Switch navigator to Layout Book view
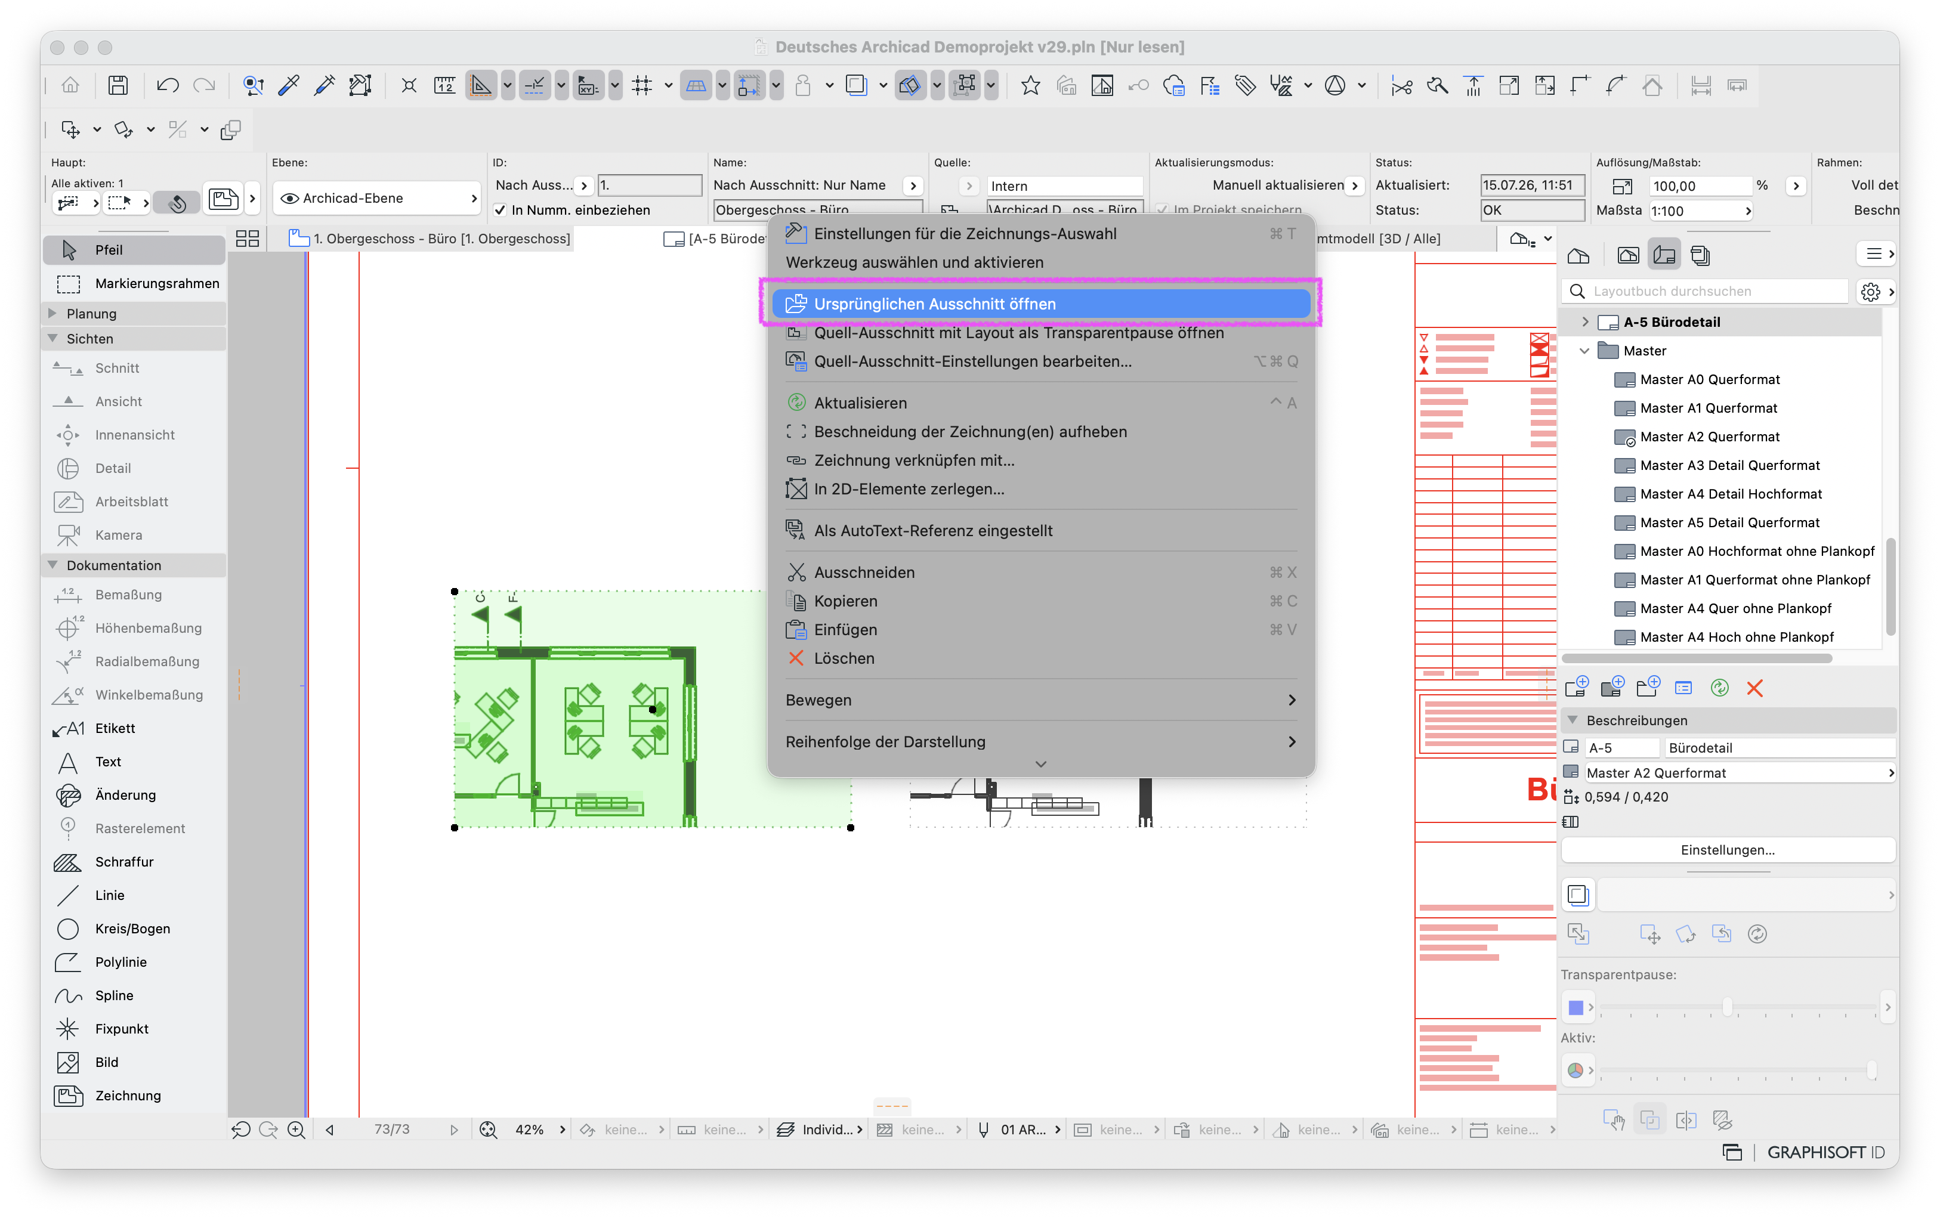1940x1219 pixels. click(1664, 256)
